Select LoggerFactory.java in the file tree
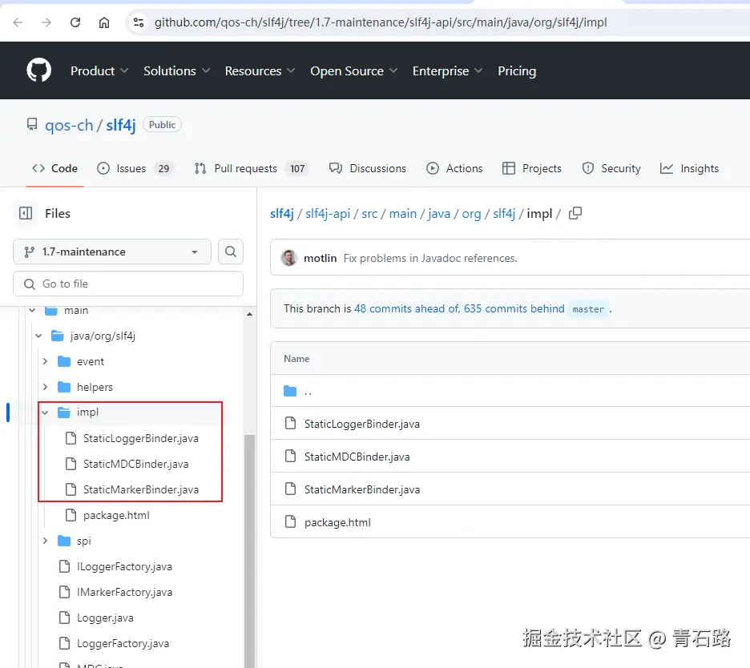 123,644
